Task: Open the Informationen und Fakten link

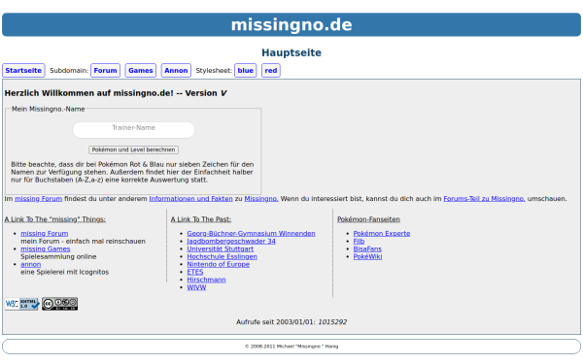Action: (190, 199)
